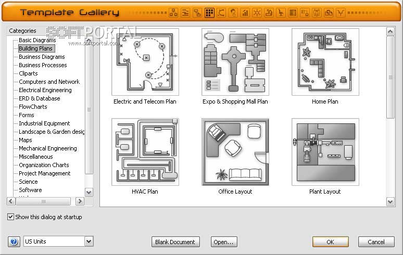
Task: Select the head profile icon in header
Action: coord(233,12)
